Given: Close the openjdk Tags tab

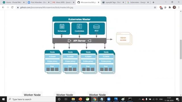Looking at the screenshot, I should pos(123,2).
